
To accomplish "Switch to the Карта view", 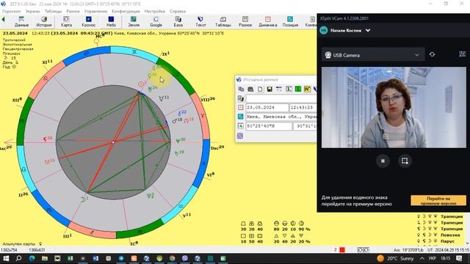I will [66, 22].
